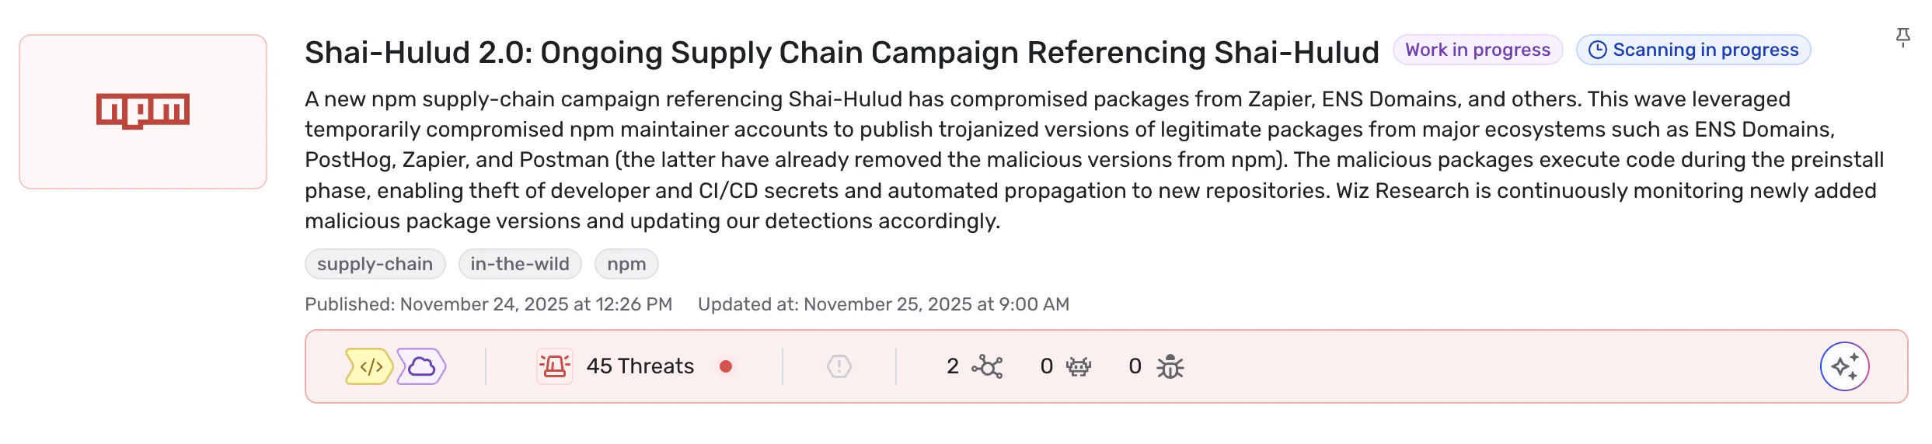Screen dimensions: 1932x444
Task: Click the network graph icon beside 2
Action: click(x=988, y=366)
